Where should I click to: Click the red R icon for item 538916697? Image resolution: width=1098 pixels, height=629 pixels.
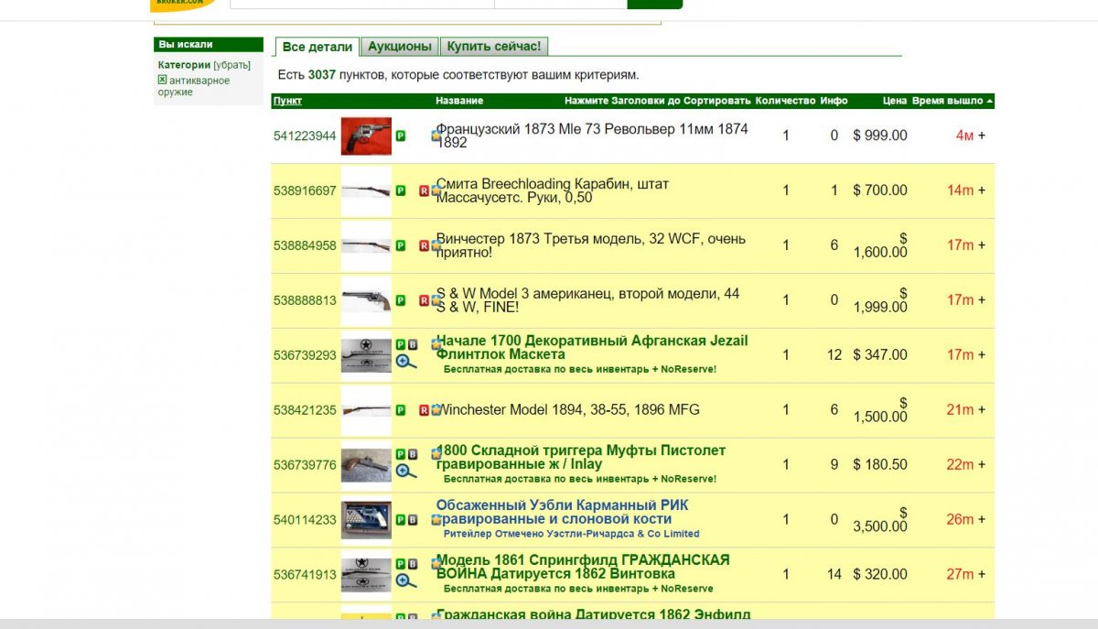pyautogui.click(x=424, y=190)
